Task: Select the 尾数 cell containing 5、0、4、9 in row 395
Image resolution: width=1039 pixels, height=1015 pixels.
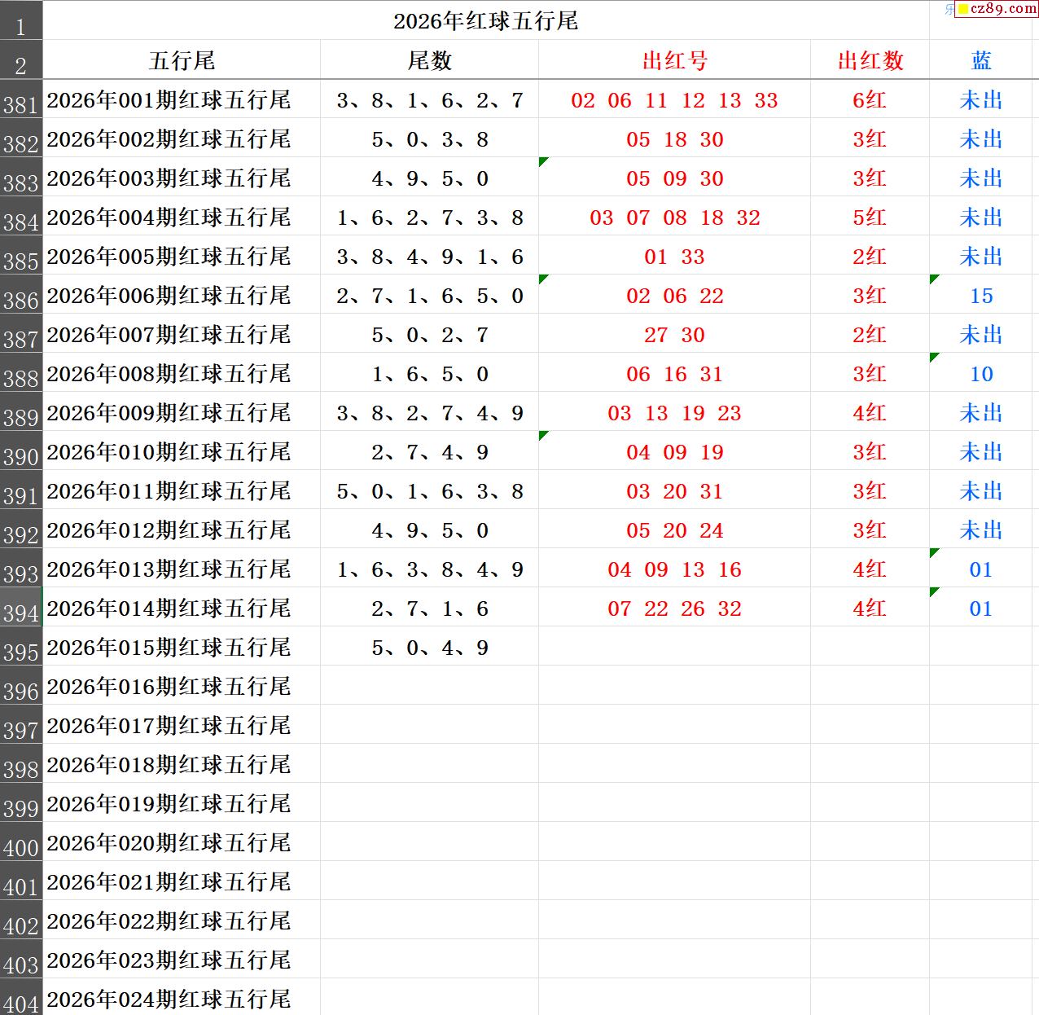Action: [x=429, y=648]
